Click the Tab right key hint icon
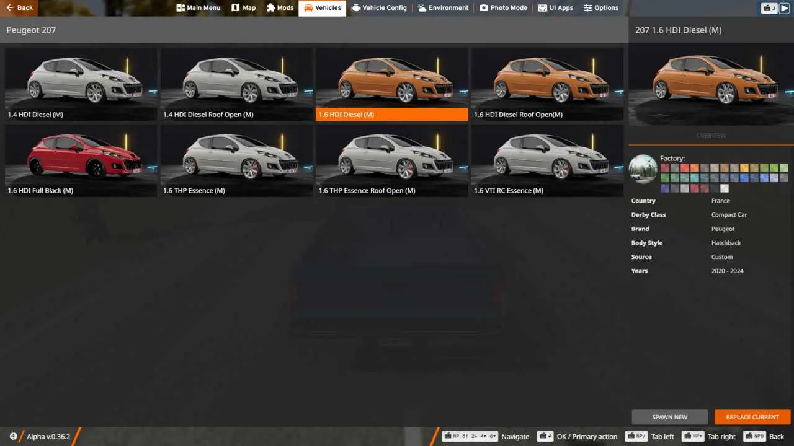This screenshot has height=446, width=794. pyautogui.click(x=693, y=436)
